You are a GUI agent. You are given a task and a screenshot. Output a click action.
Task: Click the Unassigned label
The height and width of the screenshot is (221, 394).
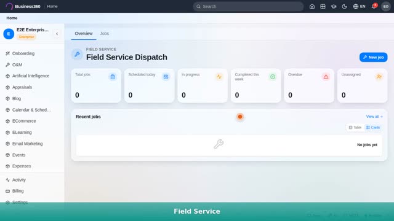pyautogui.click(x=351, y=75)
